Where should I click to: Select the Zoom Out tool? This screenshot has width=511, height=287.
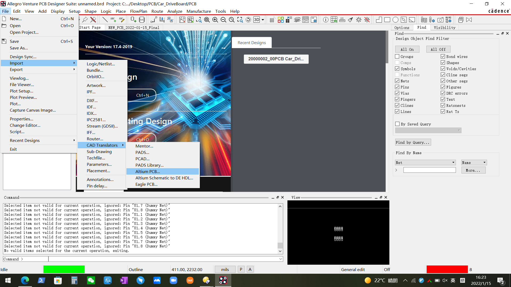point(224,20)
